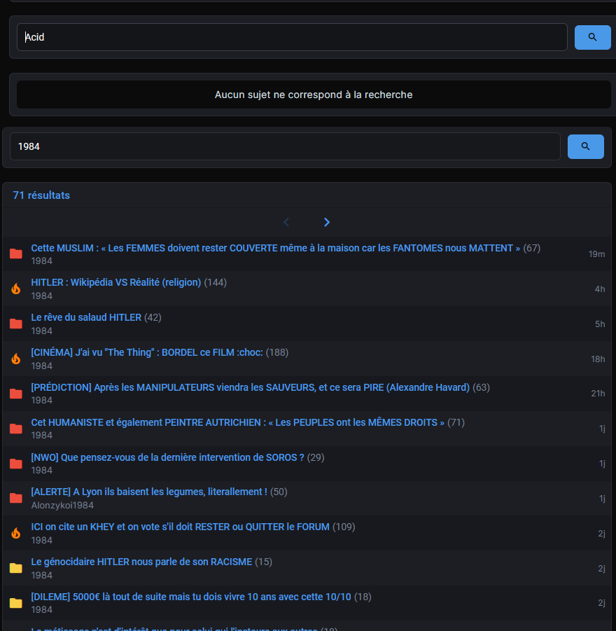This screenshot has height=631, width=616.
Task: Open the PEINTRE AUTRICHIEN humaniste topic
Action: [x=237, y=422]
